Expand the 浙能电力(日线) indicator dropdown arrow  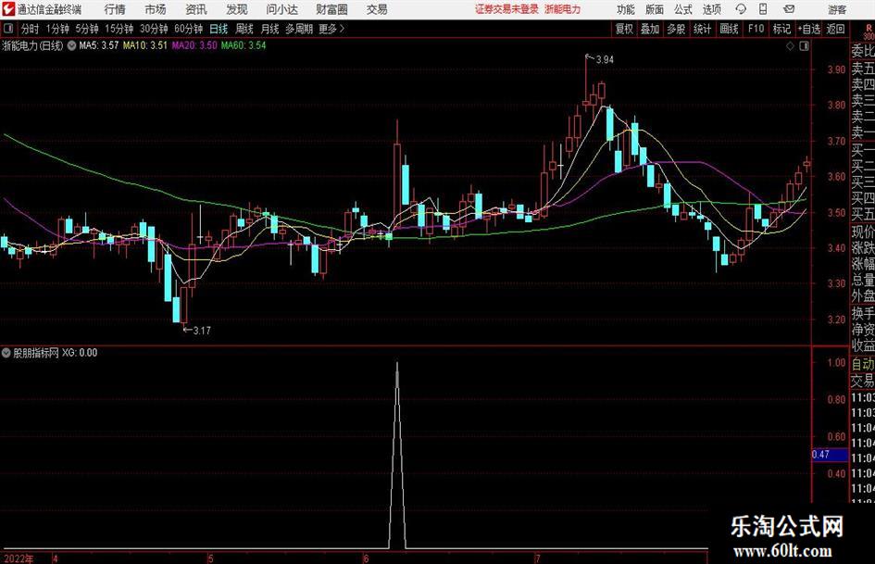[x=71, y=45]
